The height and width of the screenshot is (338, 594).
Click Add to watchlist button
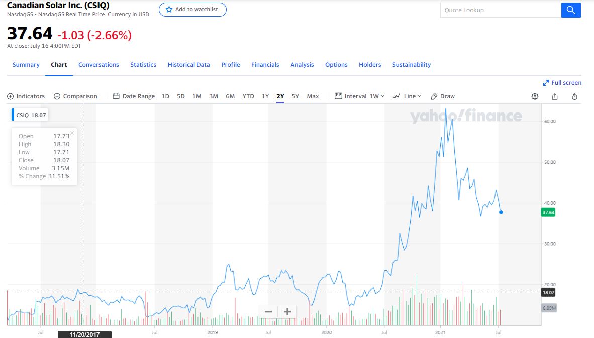[x=192, y=10]
